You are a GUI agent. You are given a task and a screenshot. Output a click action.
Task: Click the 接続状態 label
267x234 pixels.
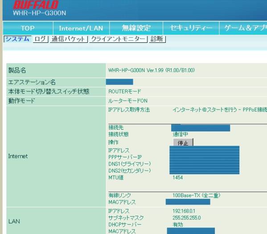coord(119,134)
